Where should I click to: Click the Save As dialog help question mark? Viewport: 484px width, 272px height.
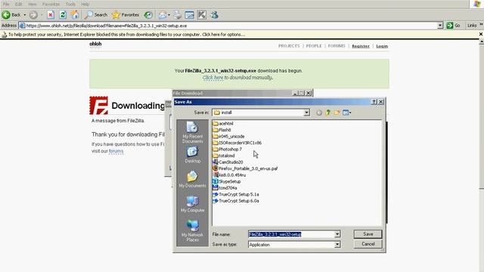coord(374,102)
